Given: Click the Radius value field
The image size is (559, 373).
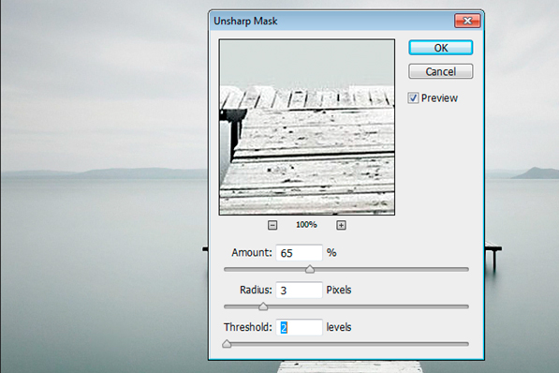Looking at the screenshot, I should point(299,290).
